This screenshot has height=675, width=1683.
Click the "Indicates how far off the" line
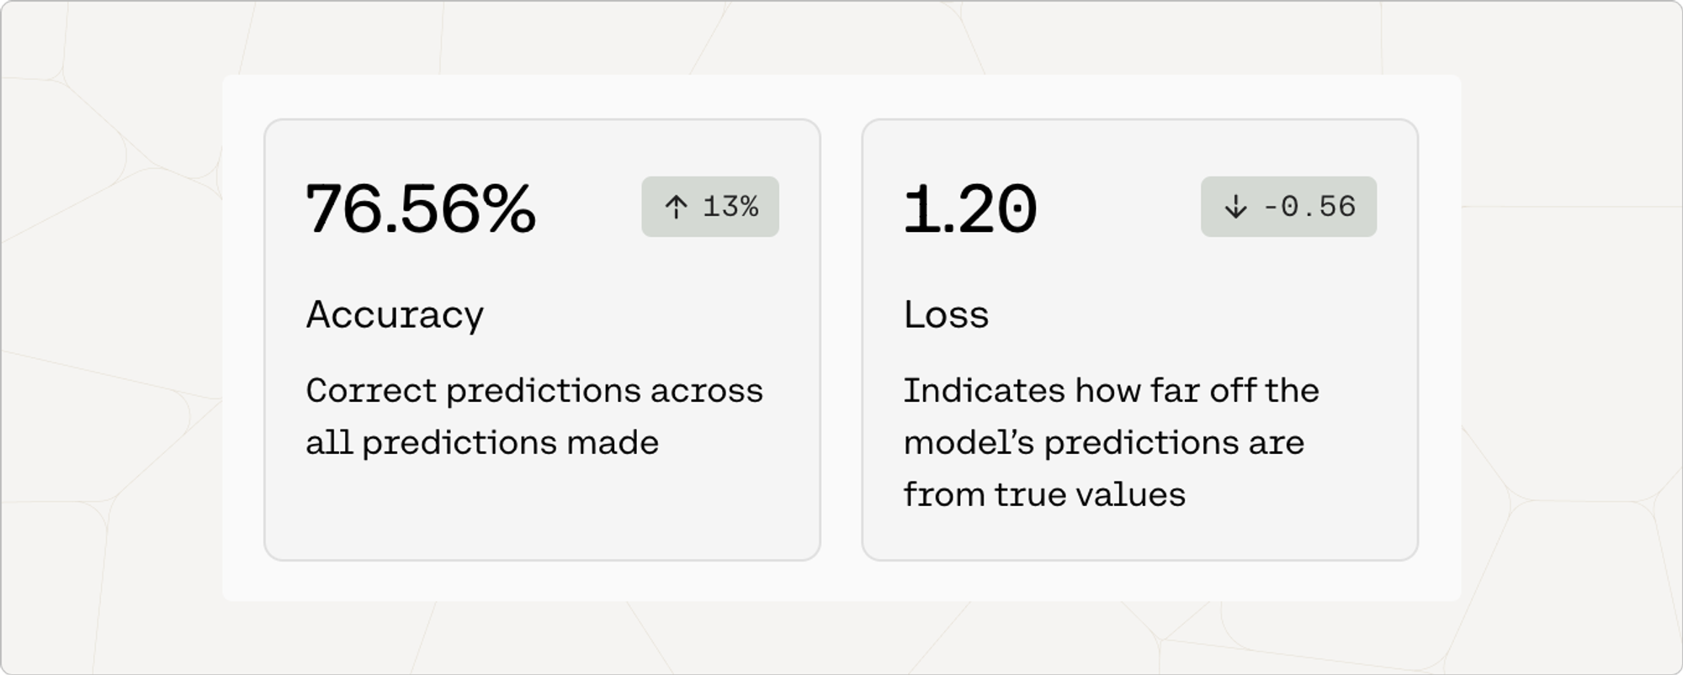pyautogui.click(x=1111, y=391)
